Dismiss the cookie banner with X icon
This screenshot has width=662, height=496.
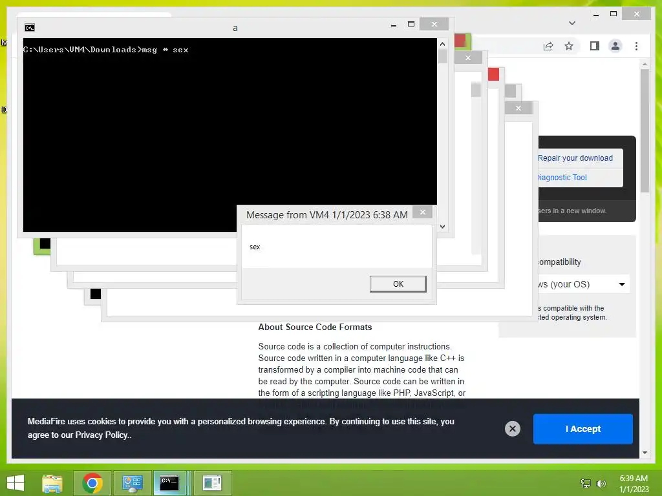point(512,429)
